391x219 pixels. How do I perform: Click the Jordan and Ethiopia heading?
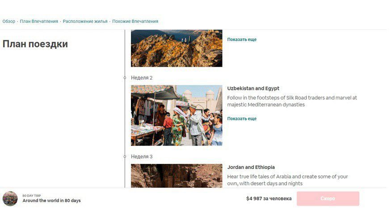251,167
